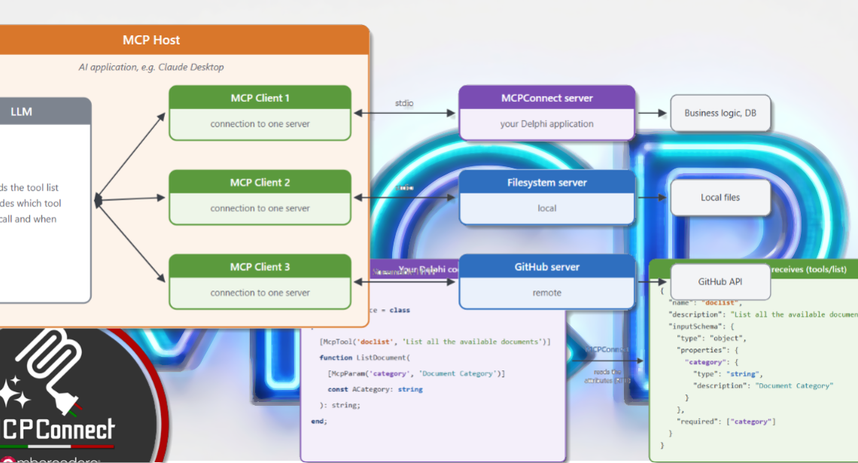Image resolution: width=858 pixels, height=463 pixels.
Task: Select the Local files box
Action: [x=720, y=197]
